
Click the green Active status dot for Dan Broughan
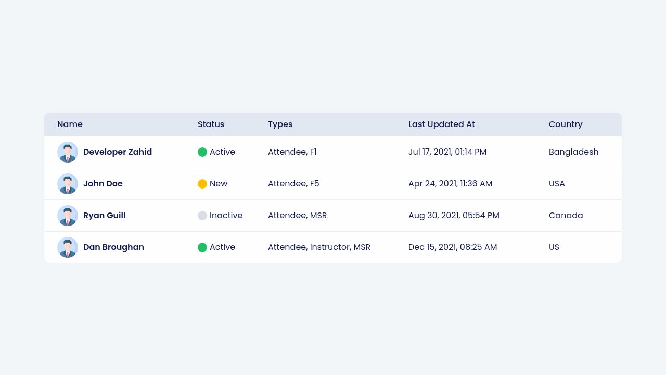[x=202, y=247]
